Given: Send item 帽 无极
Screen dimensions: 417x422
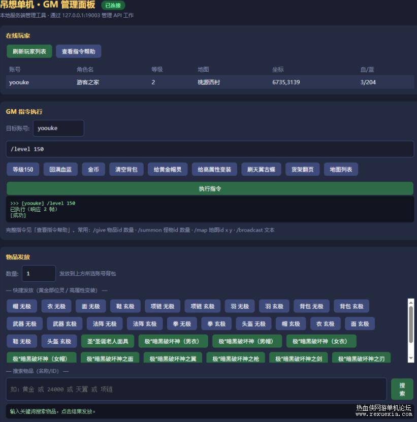Looking at the screenshot, I should pos(22,306).
